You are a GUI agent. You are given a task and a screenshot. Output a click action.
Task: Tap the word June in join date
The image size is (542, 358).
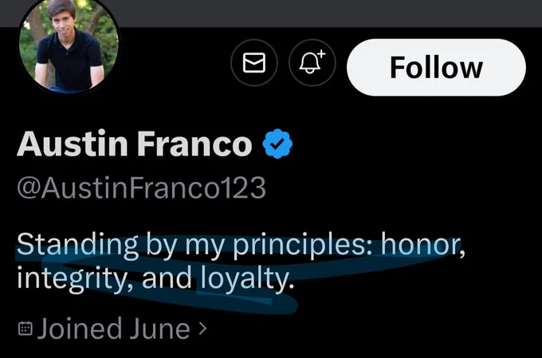(159, 328)
